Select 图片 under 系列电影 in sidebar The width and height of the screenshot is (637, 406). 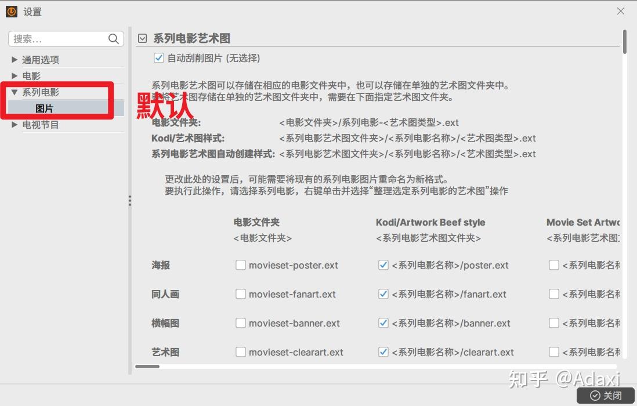point(45,108)
